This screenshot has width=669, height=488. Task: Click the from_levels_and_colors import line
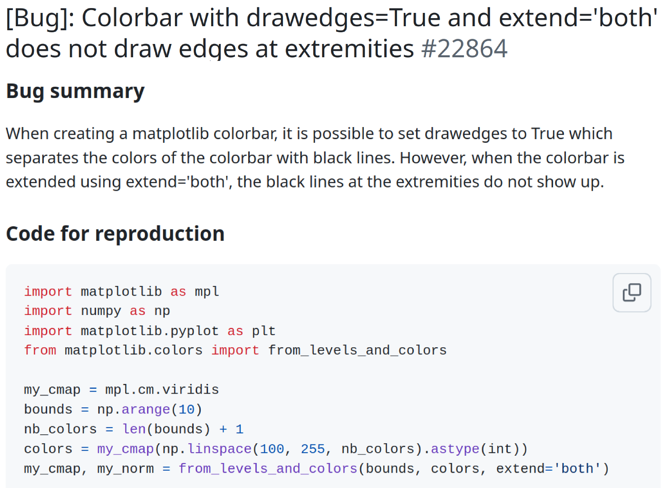(235, 350)
